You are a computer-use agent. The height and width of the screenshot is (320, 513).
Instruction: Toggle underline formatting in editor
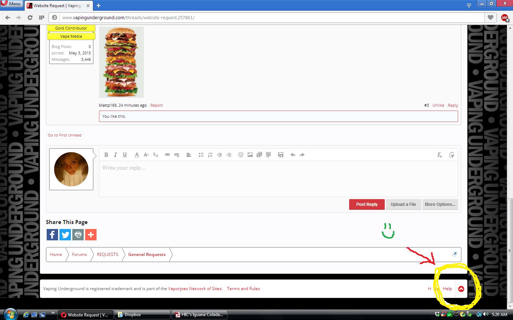125,155
